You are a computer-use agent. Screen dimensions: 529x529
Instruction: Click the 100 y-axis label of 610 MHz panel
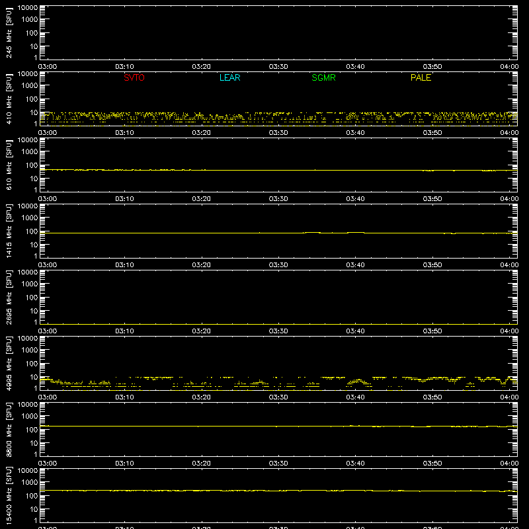coord(32,165)
